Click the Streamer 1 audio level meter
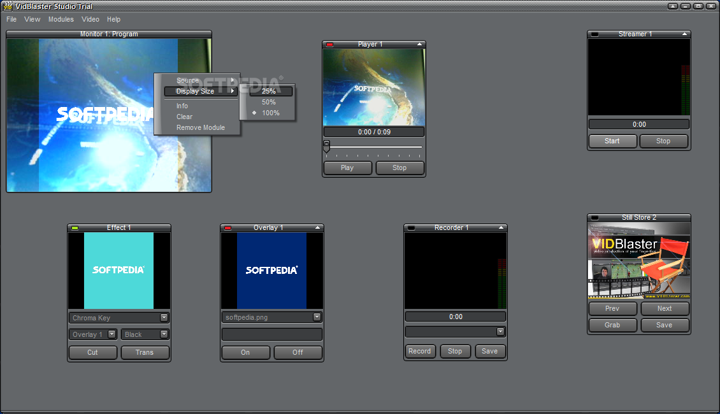The height and width of the screenshot is (414, 720). tap(686, 90)
